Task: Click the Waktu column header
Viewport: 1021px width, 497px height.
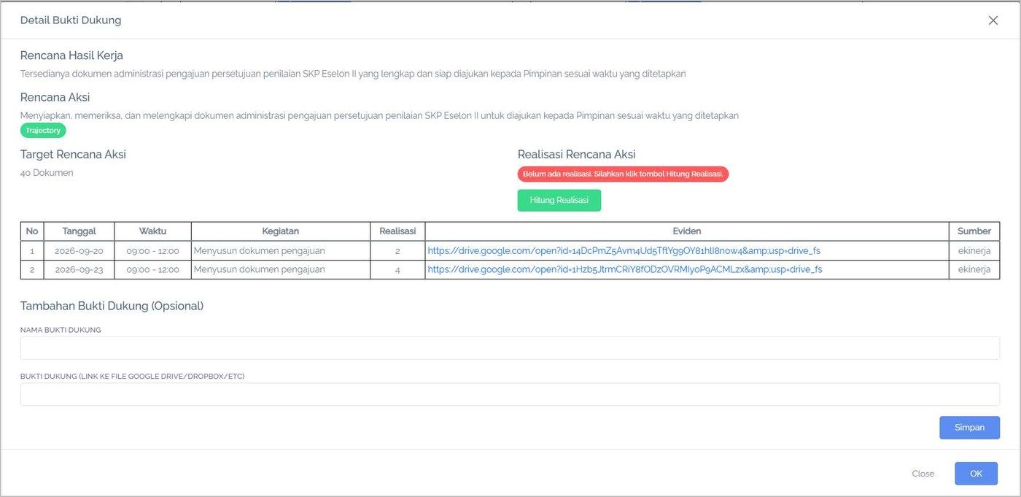Action: click(x=152, y=231)
